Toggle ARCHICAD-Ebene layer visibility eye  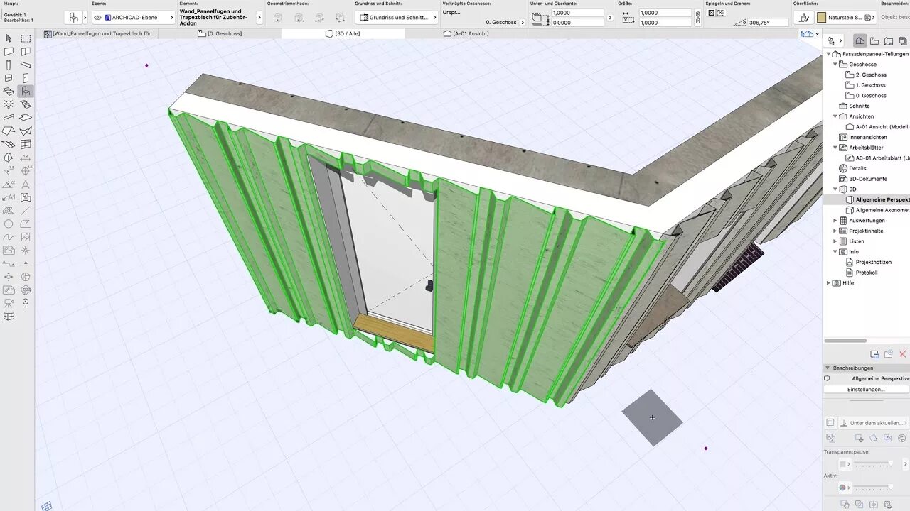click(x=98, y=18)
